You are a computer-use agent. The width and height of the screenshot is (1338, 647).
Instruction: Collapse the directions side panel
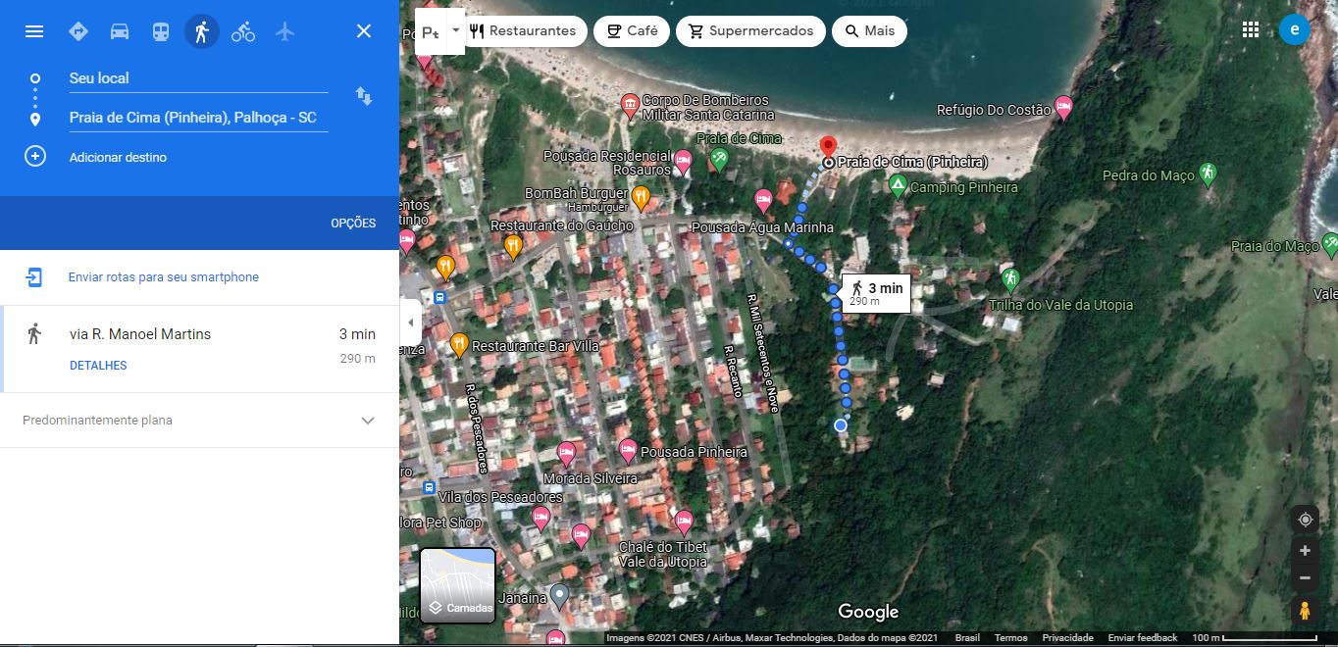pyautogui.click(x=410, y=321)
